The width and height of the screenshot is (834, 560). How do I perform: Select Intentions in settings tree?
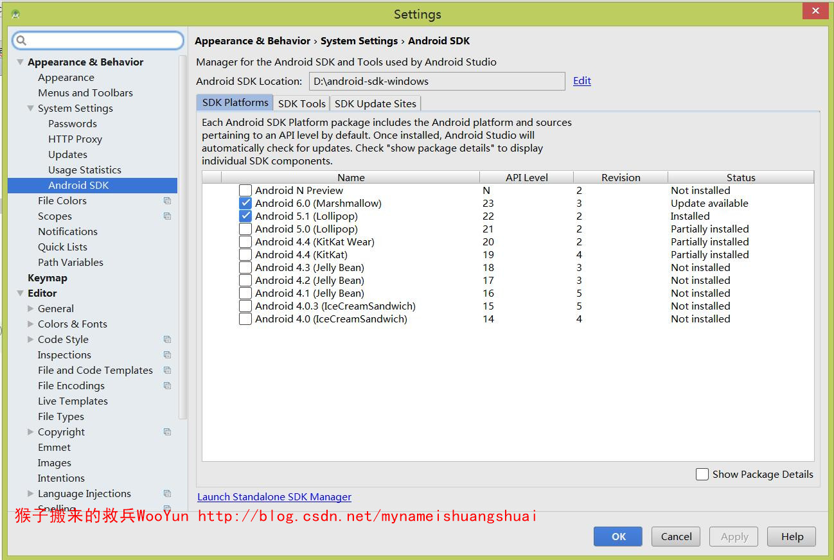click(61, 478)
